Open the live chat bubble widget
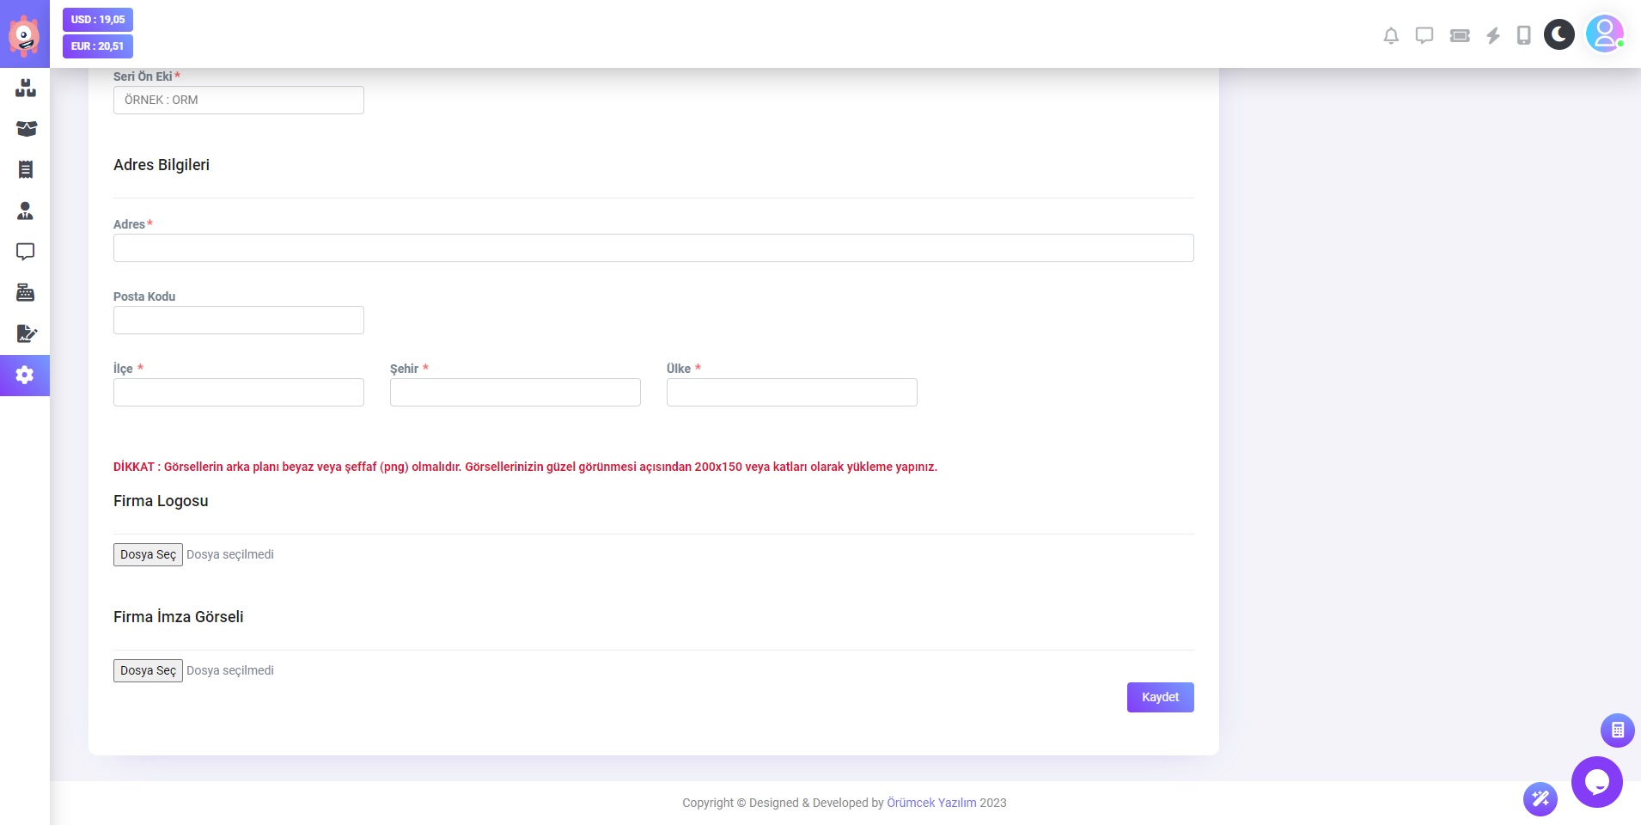 (1596, 782)
